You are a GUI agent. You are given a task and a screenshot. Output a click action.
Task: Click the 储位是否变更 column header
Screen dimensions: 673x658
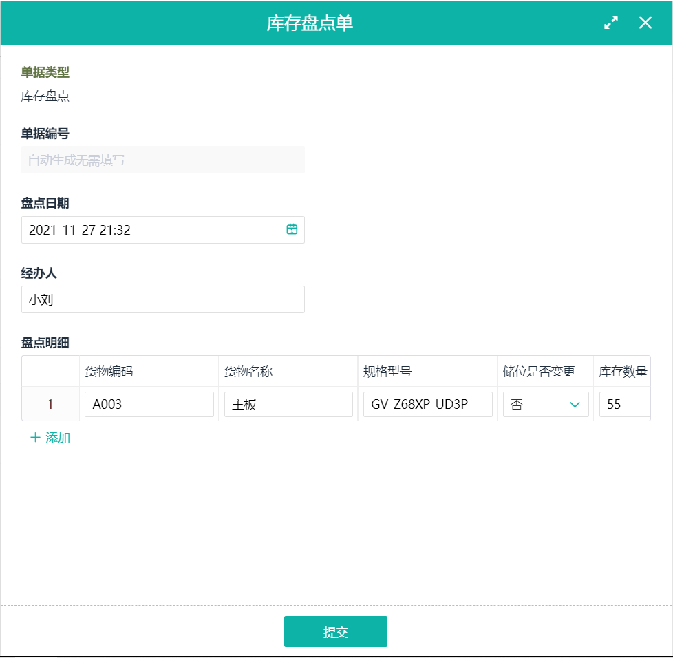(x=539, y=372)
